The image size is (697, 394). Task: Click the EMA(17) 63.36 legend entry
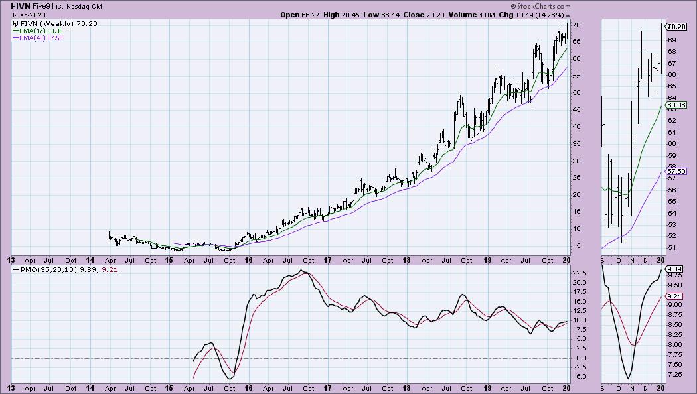click(x=41, y=31)
